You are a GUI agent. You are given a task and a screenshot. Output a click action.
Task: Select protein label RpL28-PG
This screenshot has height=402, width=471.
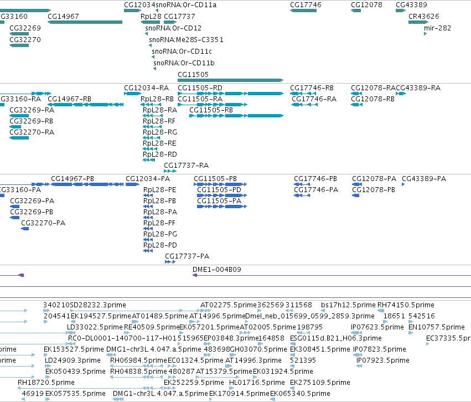click(x=160, y=234)
